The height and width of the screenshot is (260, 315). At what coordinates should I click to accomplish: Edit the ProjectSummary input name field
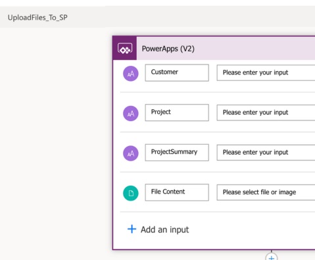[177, 153]
